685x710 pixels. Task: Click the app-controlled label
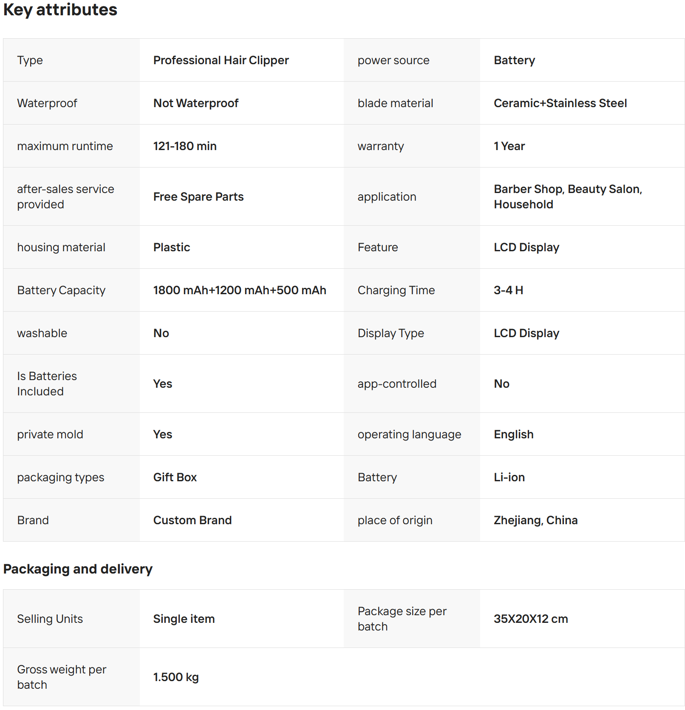396,384
